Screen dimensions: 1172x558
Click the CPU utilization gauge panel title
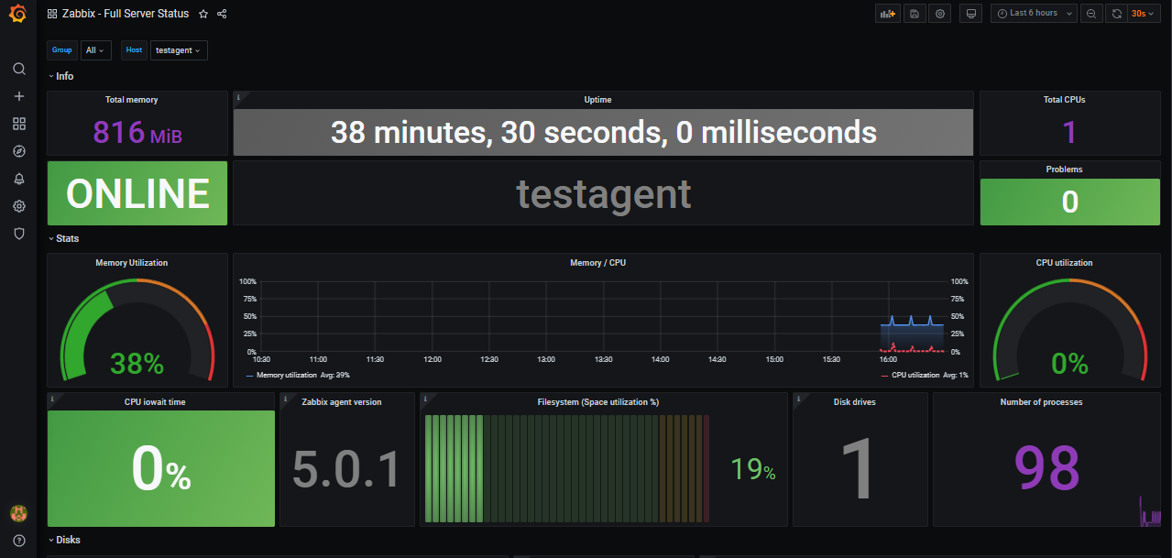coord(1064,263)
